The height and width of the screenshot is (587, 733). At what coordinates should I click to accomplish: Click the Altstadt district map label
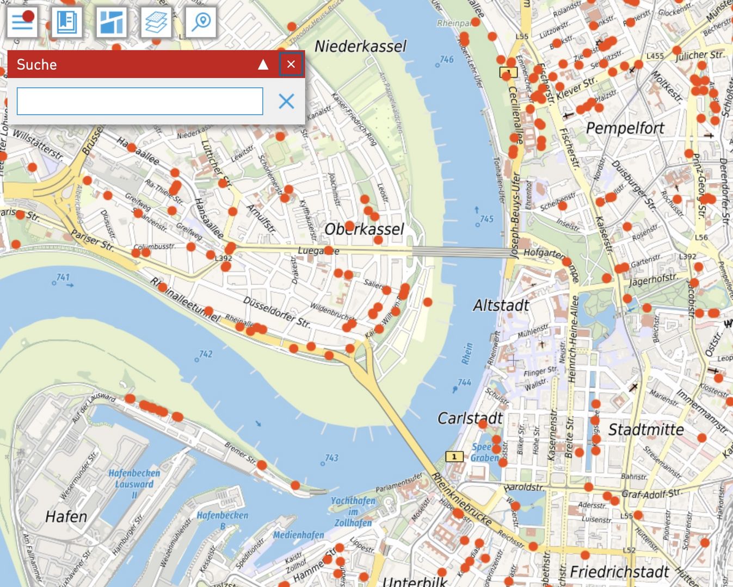[501, 305]
